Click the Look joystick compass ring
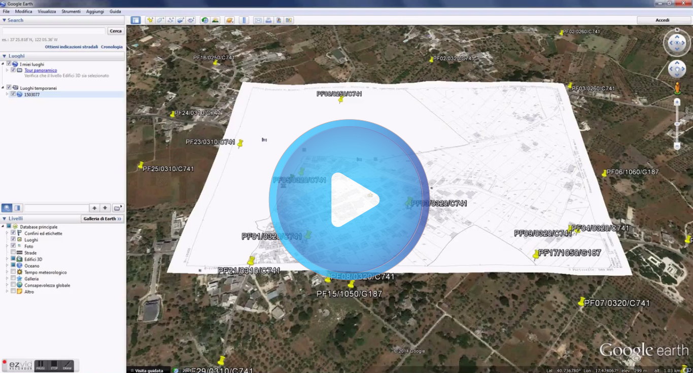This screenshot has width=693, height=373. coord(677,43)
